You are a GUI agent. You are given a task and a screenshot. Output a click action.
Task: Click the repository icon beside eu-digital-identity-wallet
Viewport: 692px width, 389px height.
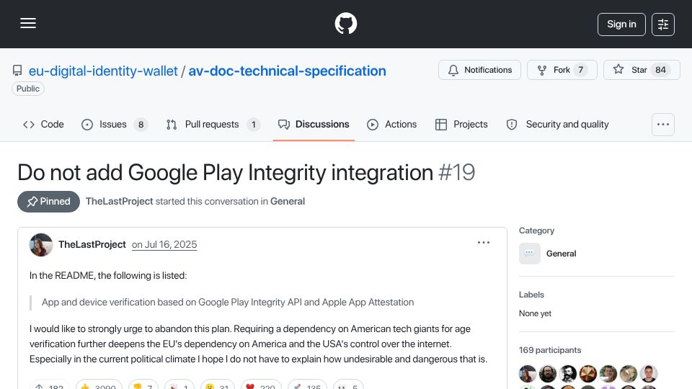17,71
